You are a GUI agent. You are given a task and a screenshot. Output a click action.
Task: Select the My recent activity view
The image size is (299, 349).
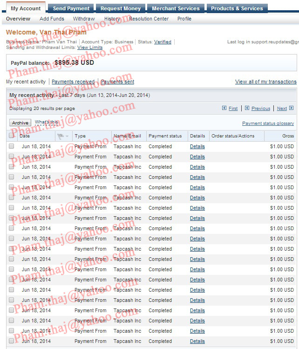[26, 82]
